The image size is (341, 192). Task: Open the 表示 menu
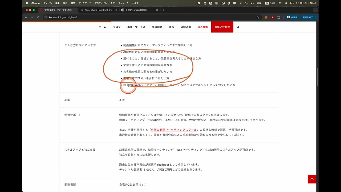click(x=65, y=3)
